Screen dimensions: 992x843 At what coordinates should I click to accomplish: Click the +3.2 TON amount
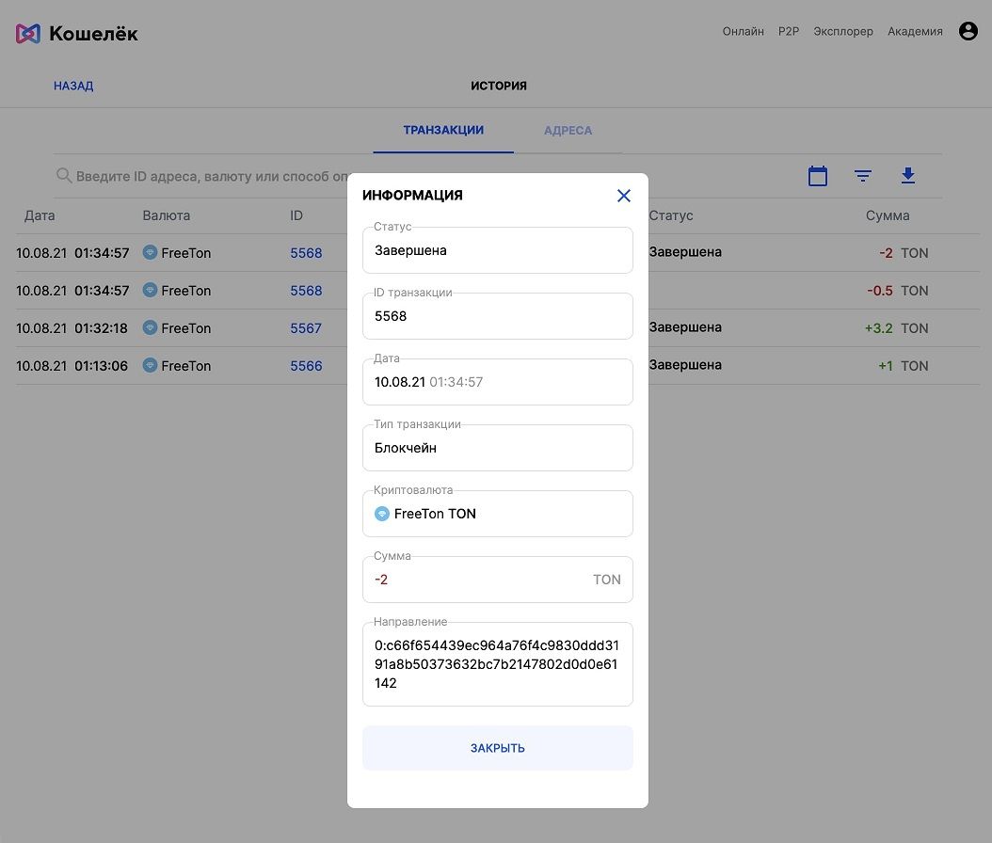[x=896, y=328]
